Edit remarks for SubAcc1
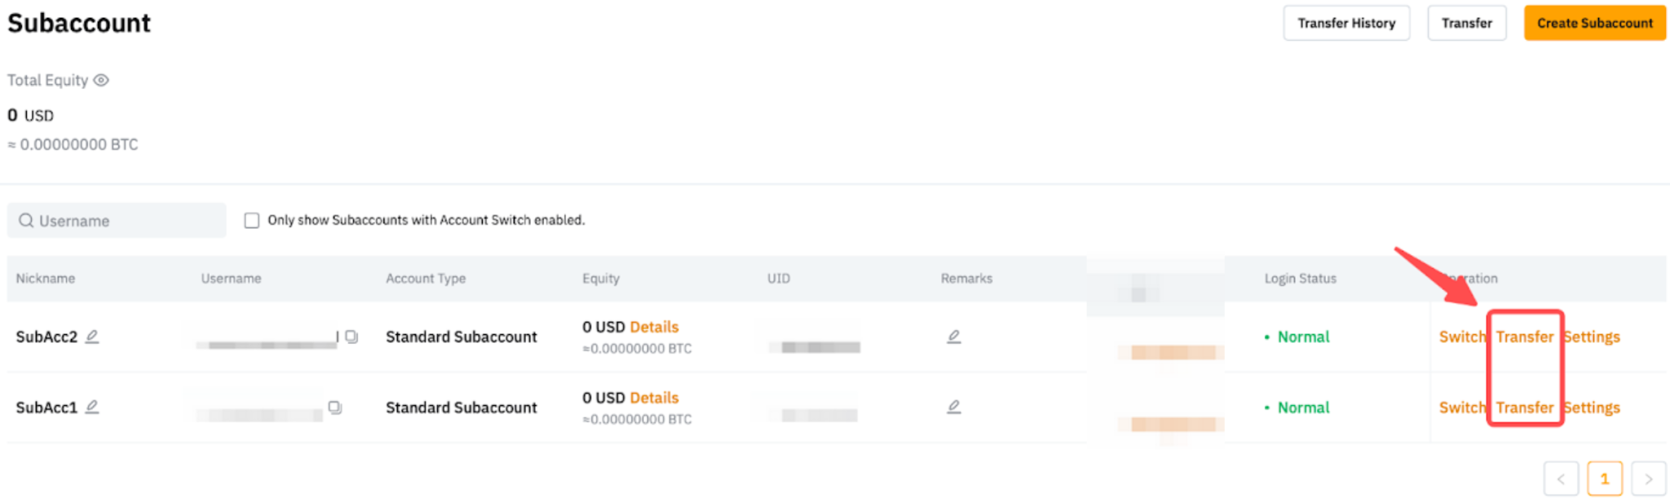The height and width of the screenshot is (502, 1670). pos(953,407)
